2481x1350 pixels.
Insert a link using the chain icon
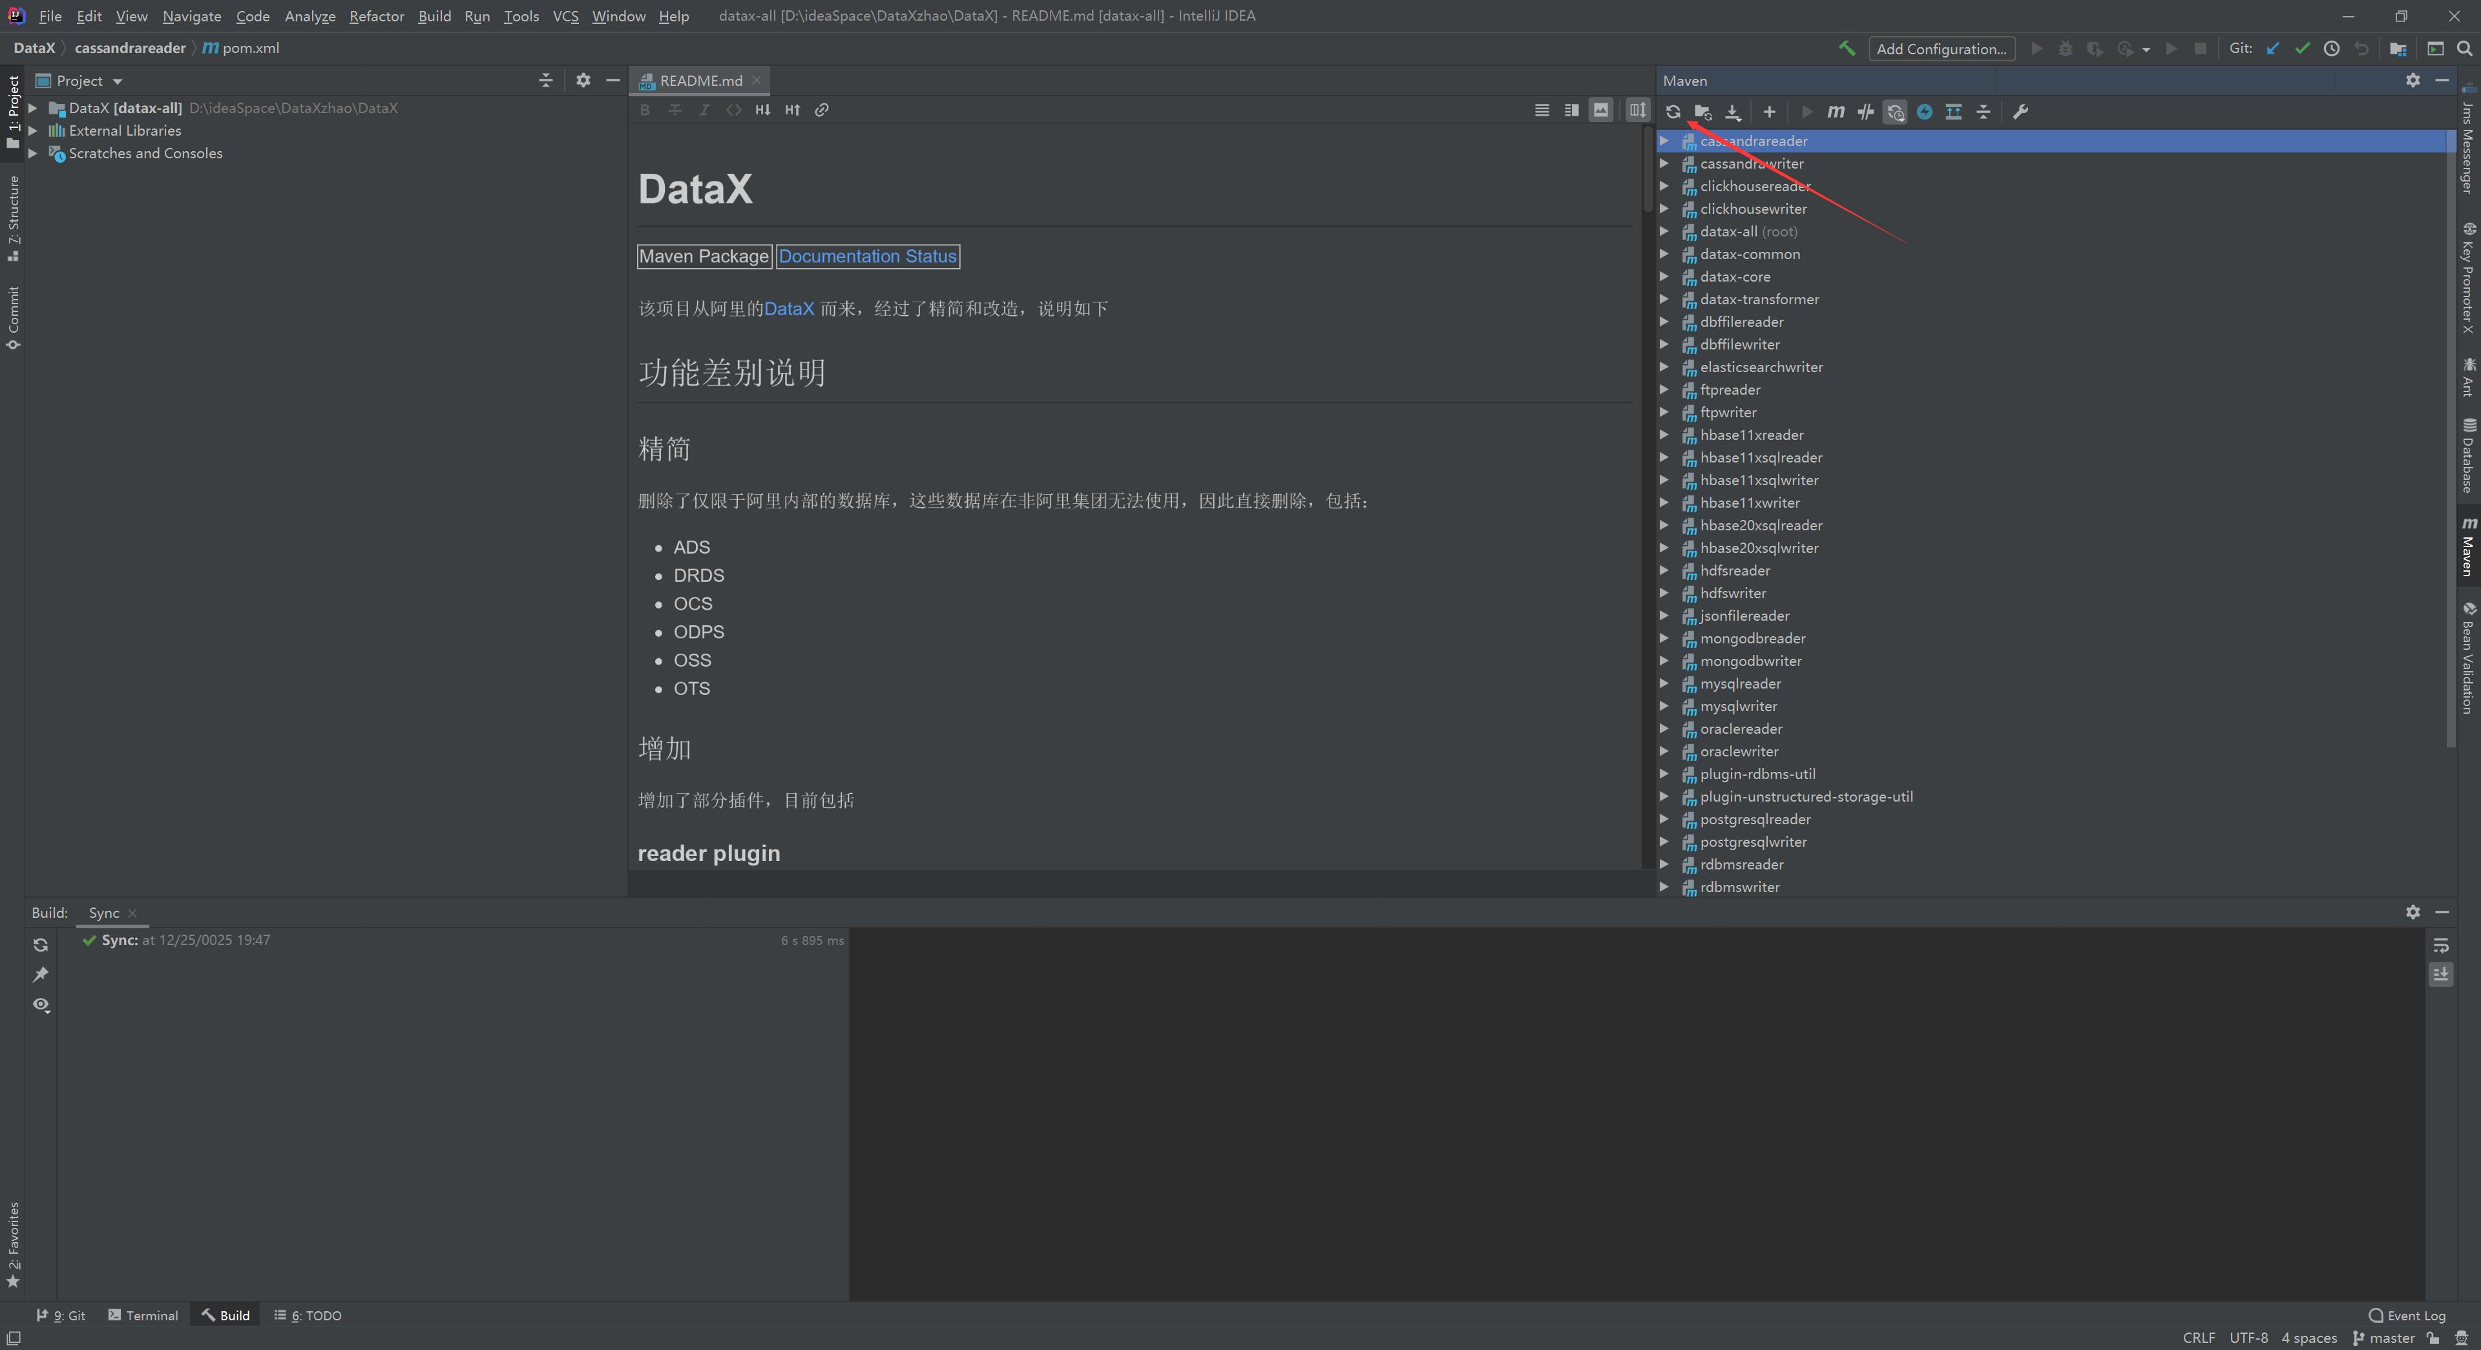[822, 110]
